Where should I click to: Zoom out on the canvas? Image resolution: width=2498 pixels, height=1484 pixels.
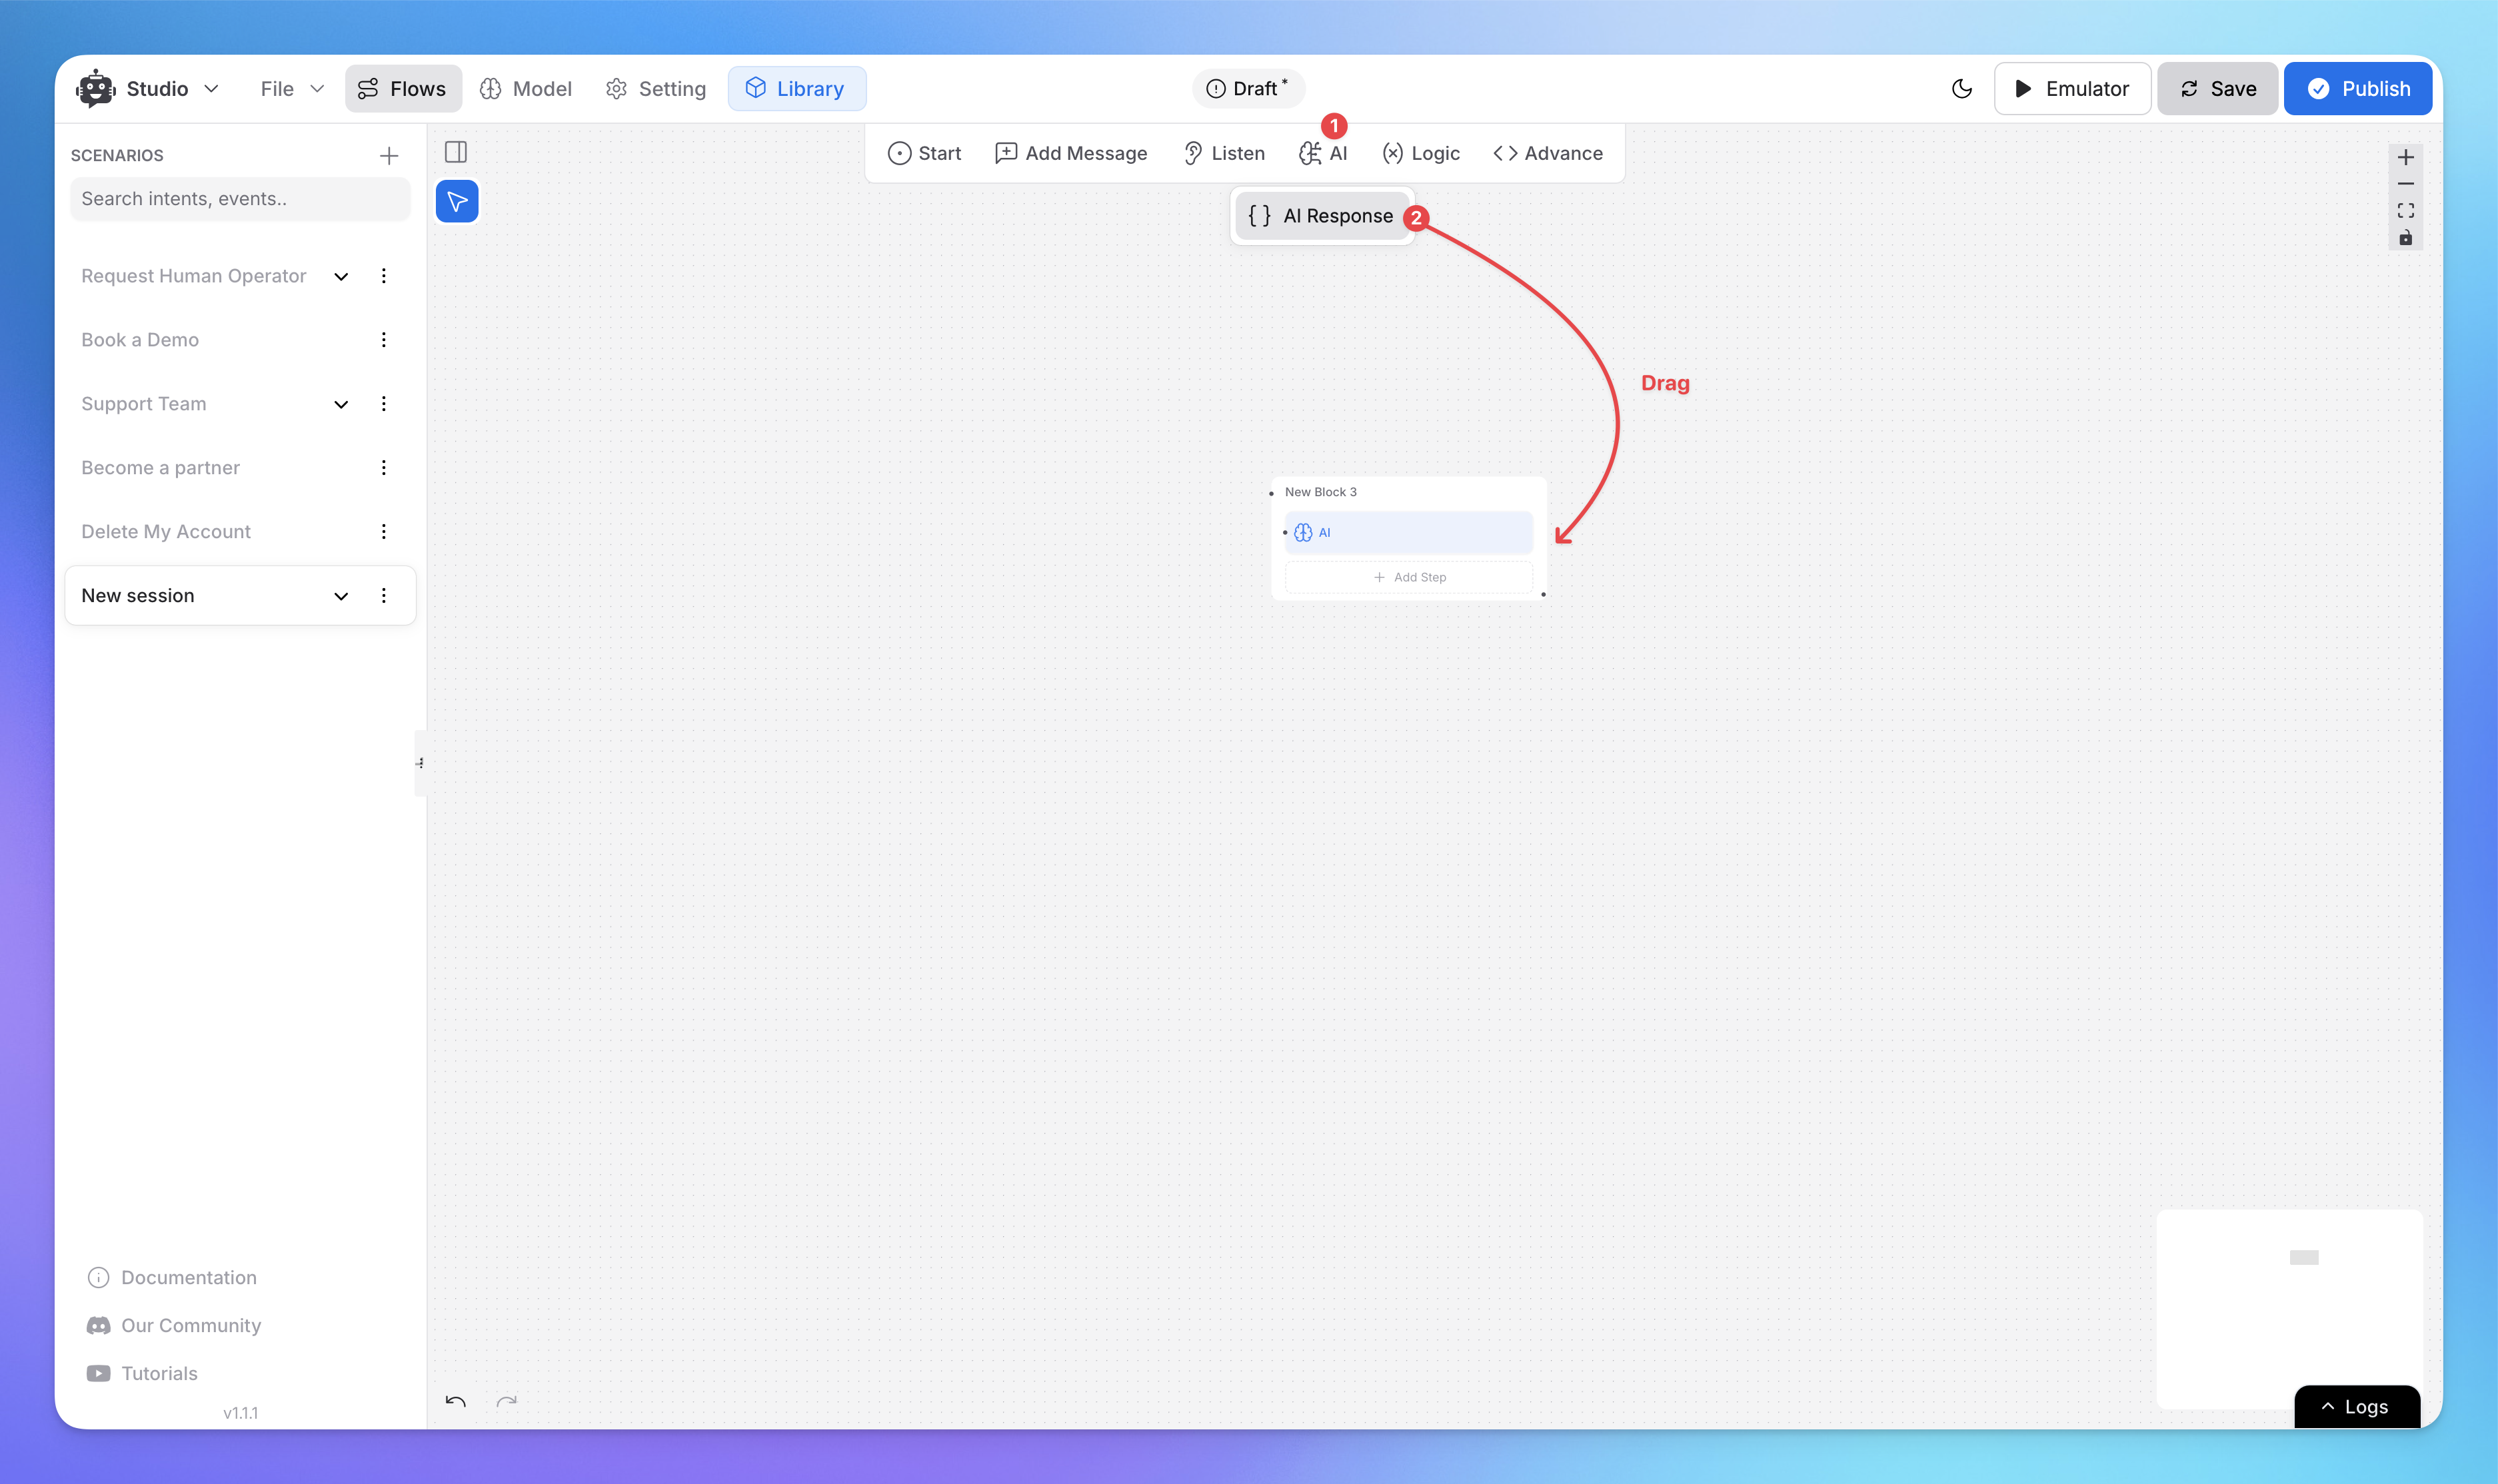pos(2405,184)
